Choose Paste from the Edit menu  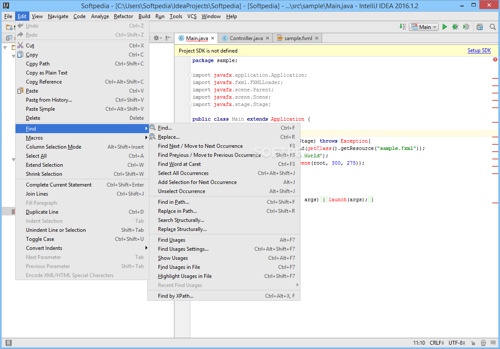coord(82,90)
